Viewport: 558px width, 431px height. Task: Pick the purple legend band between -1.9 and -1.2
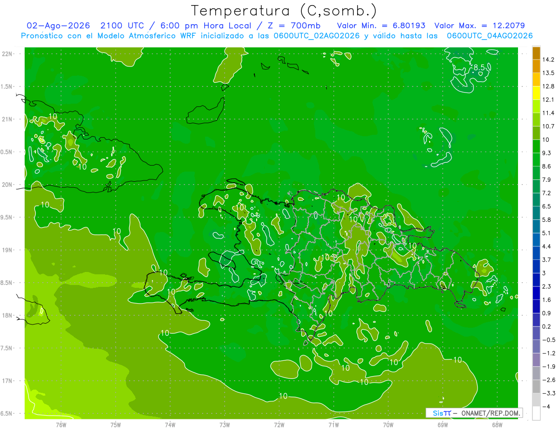click(536, 360)
